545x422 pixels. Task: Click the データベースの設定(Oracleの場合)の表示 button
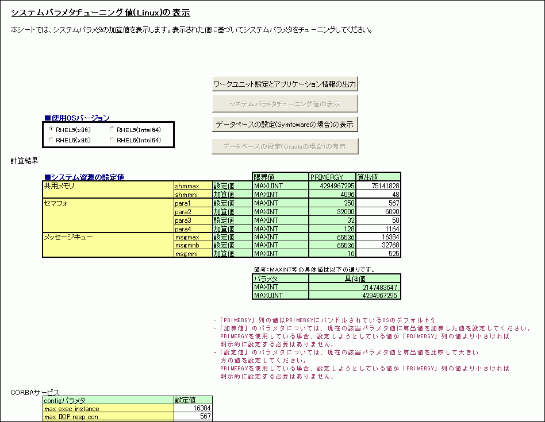285,146
